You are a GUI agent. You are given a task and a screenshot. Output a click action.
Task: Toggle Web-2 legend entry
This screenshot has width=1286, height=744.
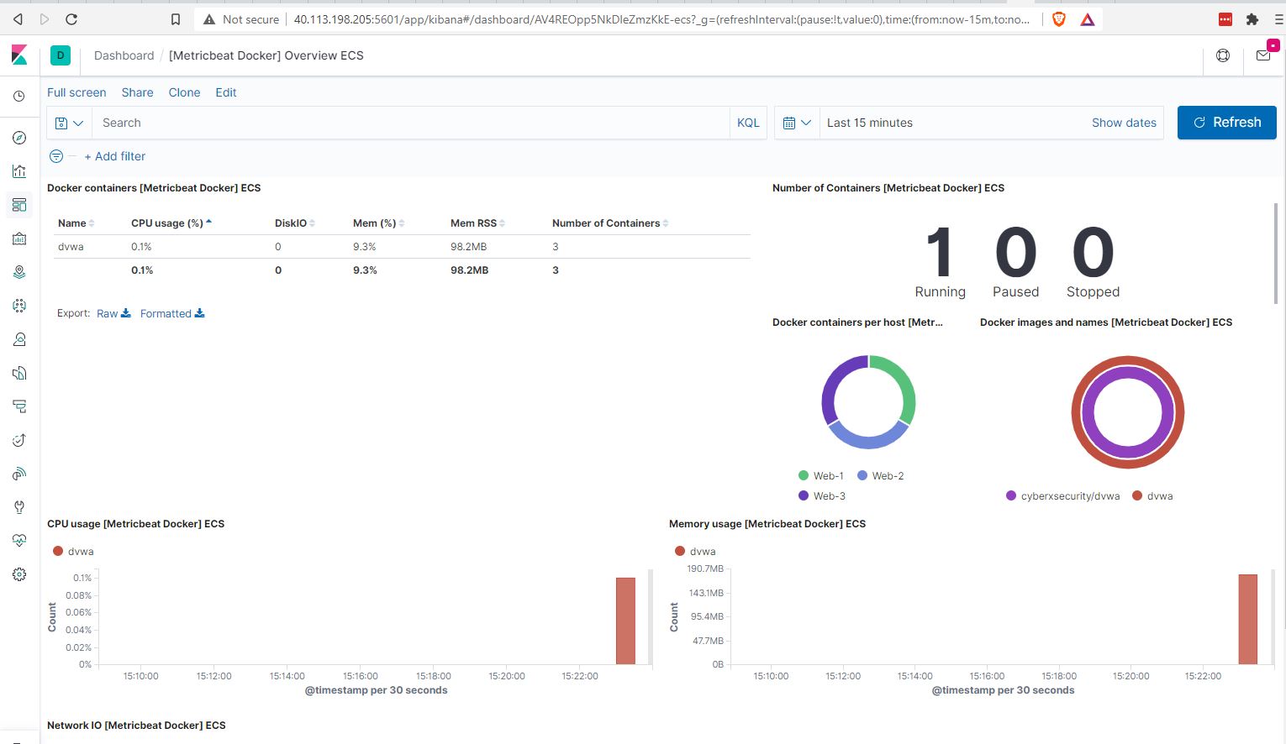coord(880,475)
